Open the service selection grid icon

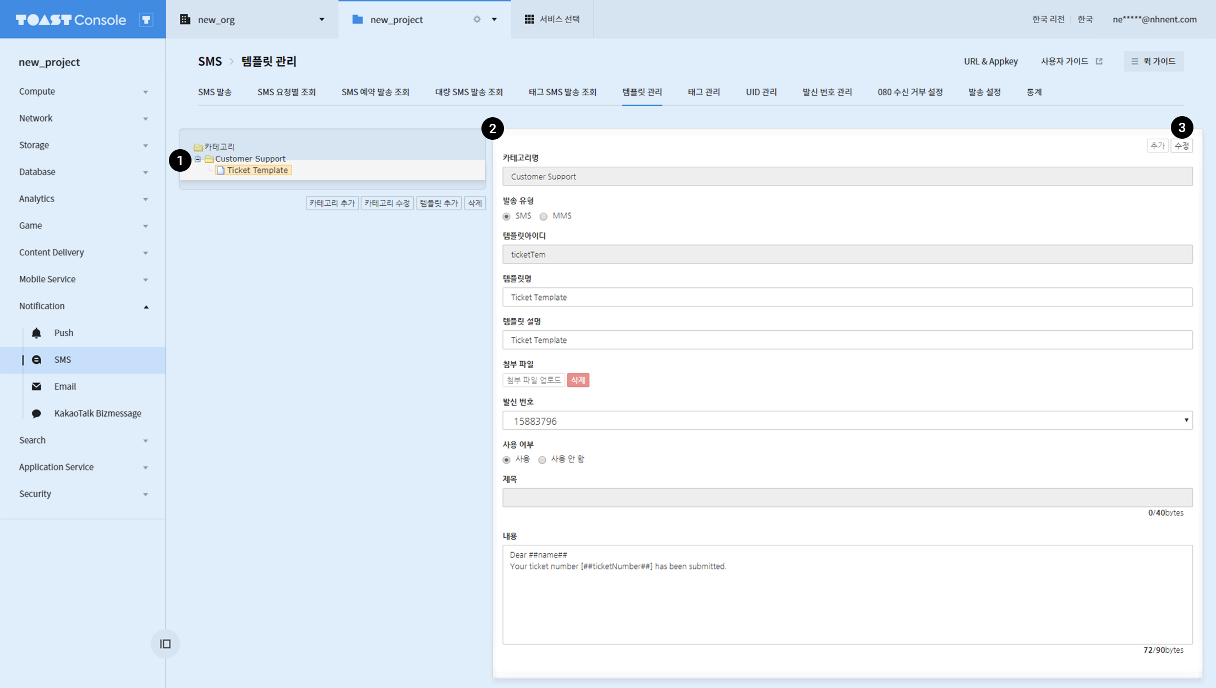[x=529, y=19]
